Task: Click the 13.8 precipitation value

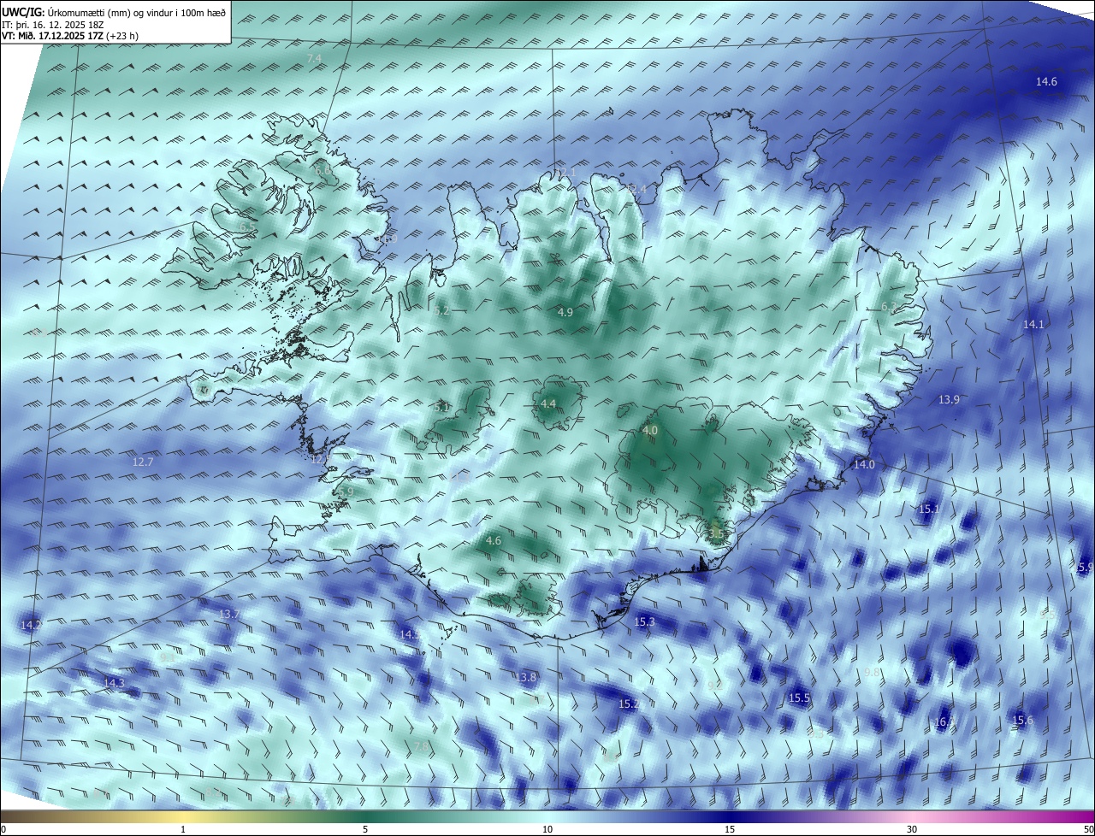Action: pos(525,677)
